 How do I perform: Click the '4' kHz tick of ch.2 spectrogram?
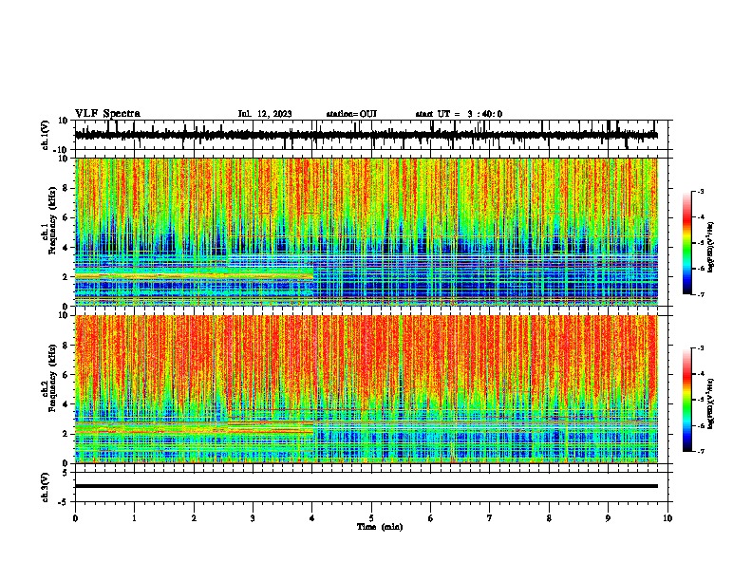(66, 404)
